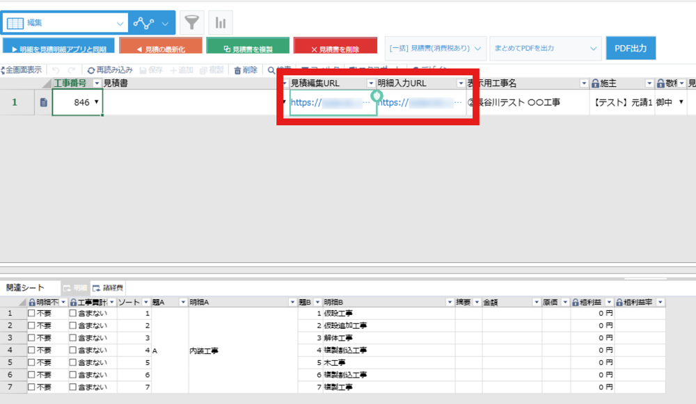This screenshot has height=404, width=696.
Task: Click the search magnifier icon in the toolbar
Action: click(271, 70)
